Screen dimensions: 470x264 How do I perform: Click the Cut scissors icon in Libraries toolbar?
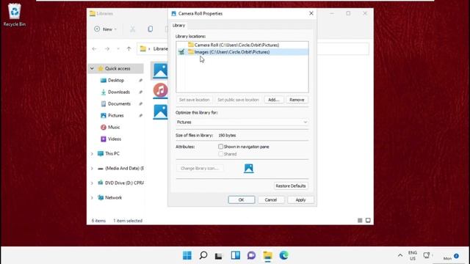(x=132, y=29)
